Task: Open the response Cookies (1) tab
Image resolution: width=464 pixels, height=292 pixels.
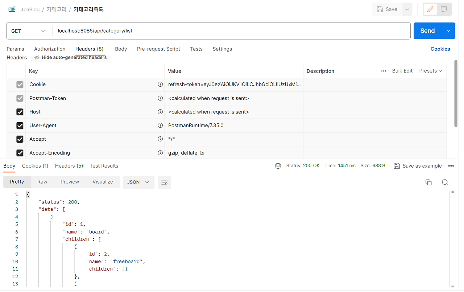Action: point(35,166)
